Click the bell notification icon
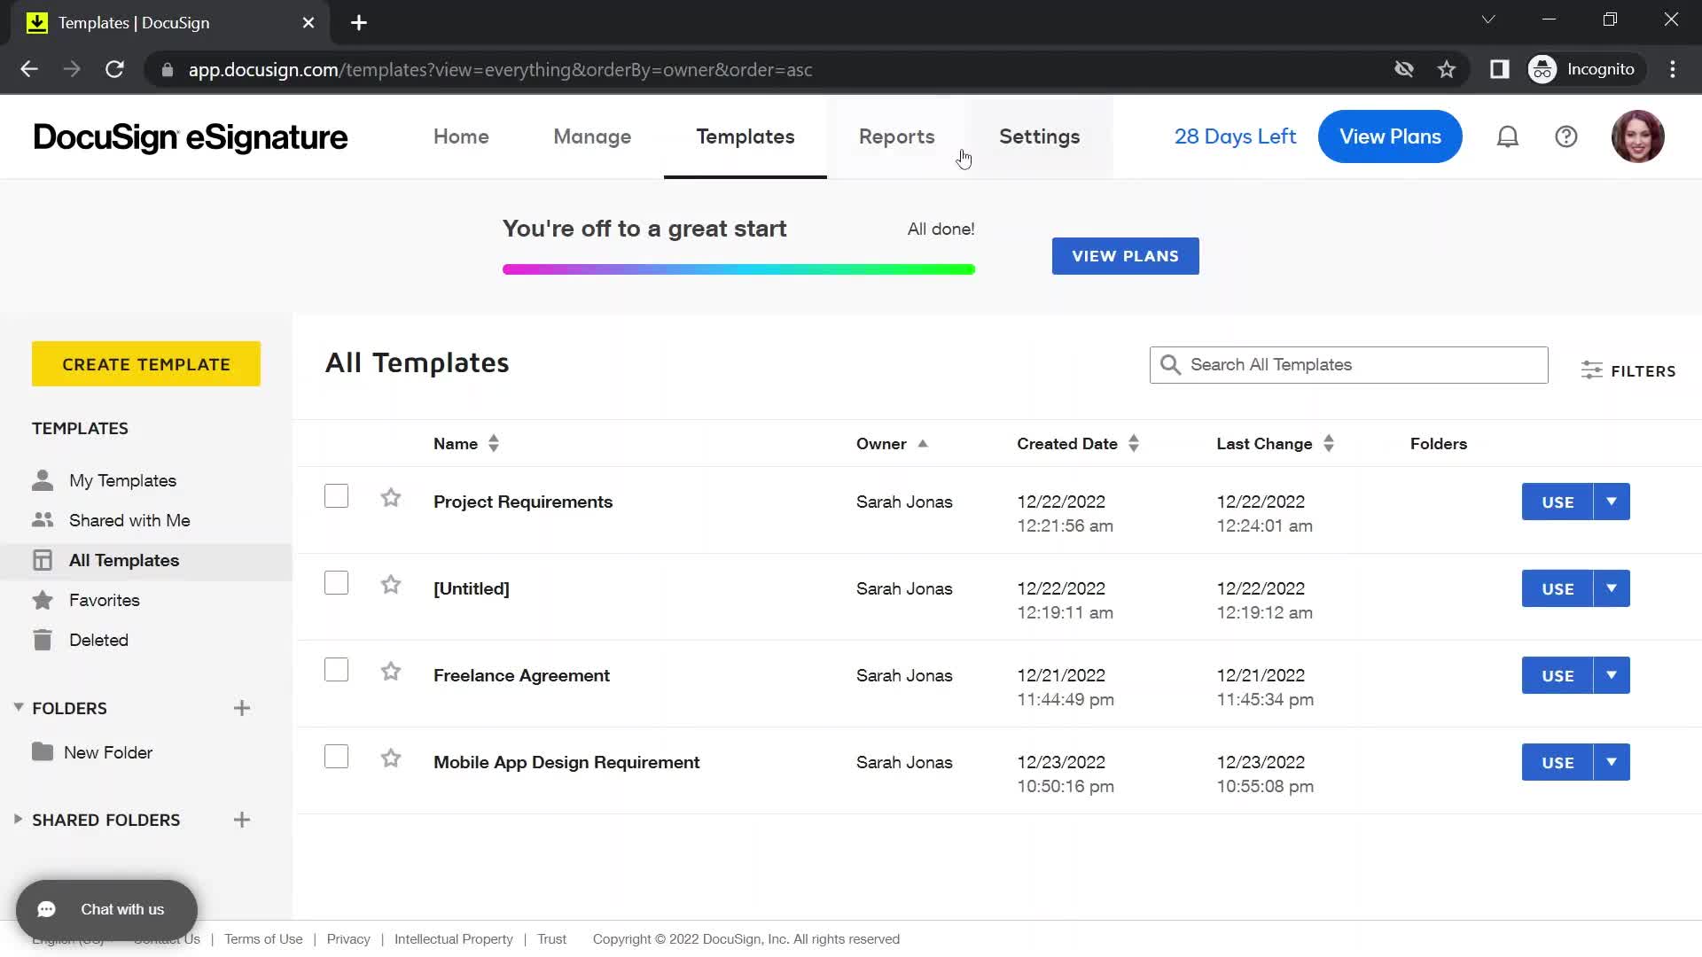 pos(1508,136)
